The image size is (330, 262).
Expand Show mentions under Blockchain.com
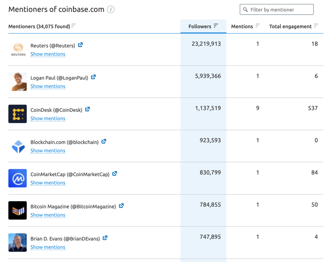(x=48, y=151)
